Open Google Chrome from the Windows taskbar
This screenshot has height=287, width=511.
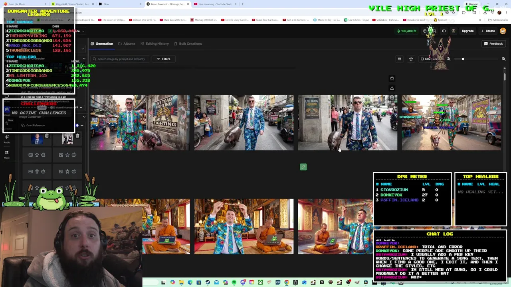[287, 282]
